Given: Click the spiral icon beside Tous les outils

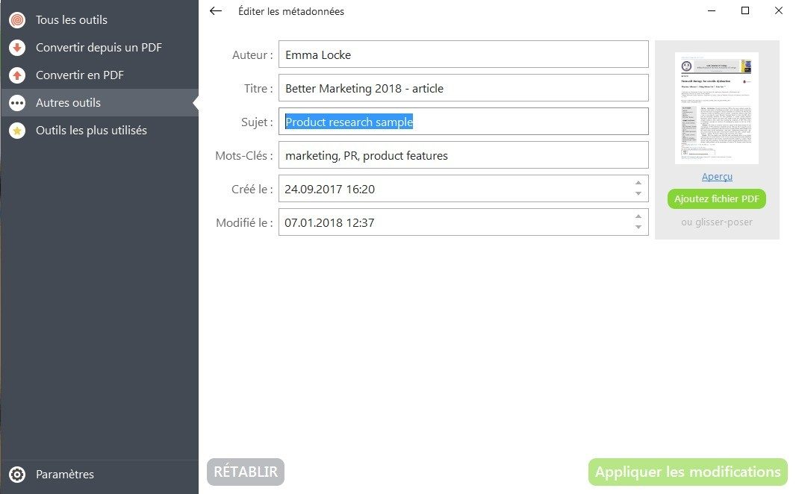Looking at the screenshot, I should pos(17,20).
